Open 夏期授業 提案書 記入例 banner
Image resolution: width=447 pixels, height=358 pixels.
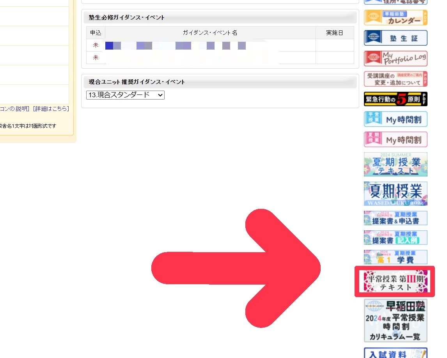coord(396,238)
